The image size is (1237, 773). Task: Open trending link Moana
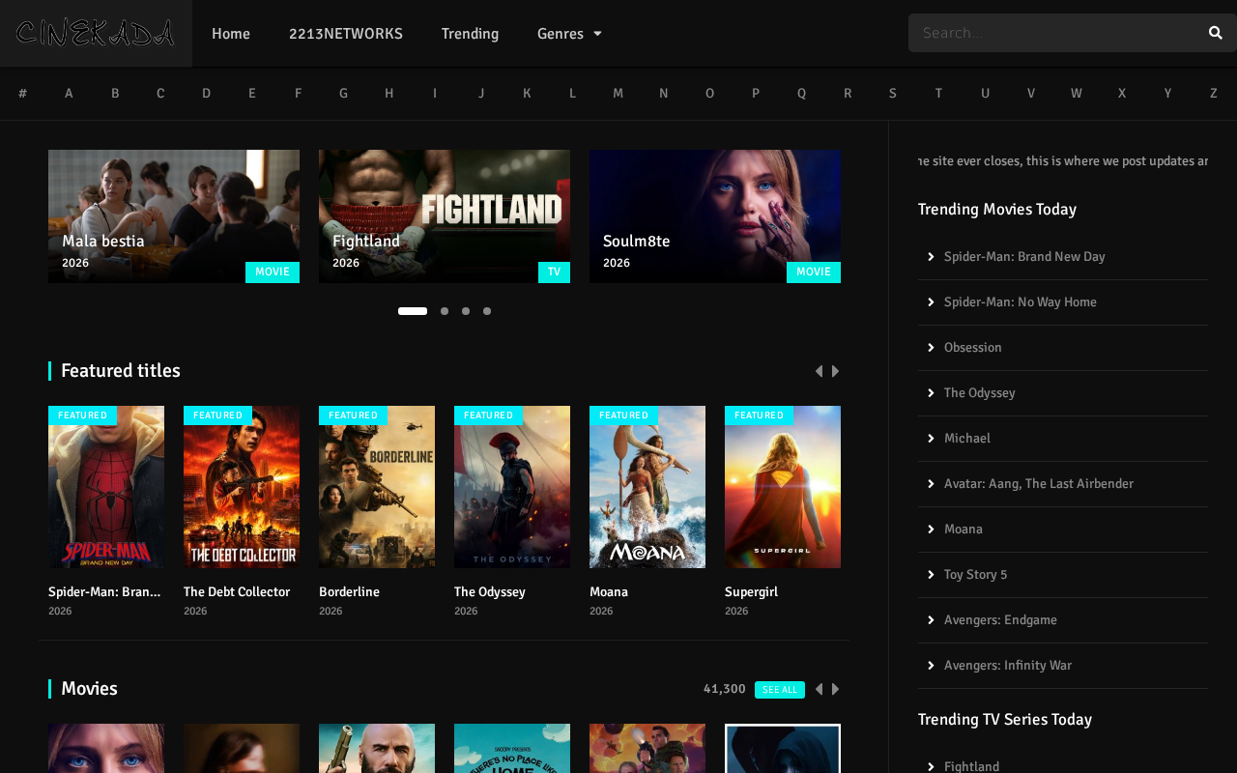point(964,530)
